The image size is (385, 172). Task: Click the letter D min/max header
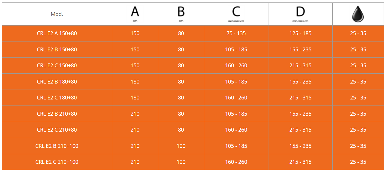300,14
